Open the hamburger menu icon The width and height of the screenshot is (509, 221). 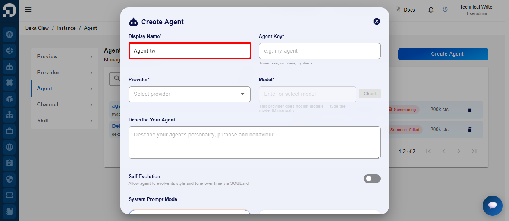tap(28, 10)
